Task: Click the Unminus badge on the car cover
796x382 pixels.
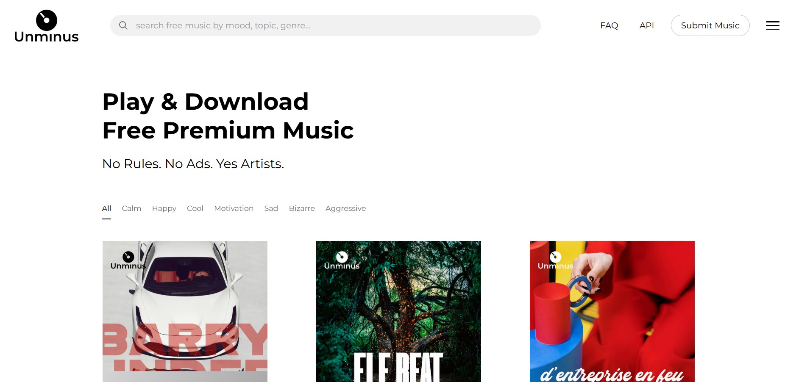Action: click(x=128, y=260)
